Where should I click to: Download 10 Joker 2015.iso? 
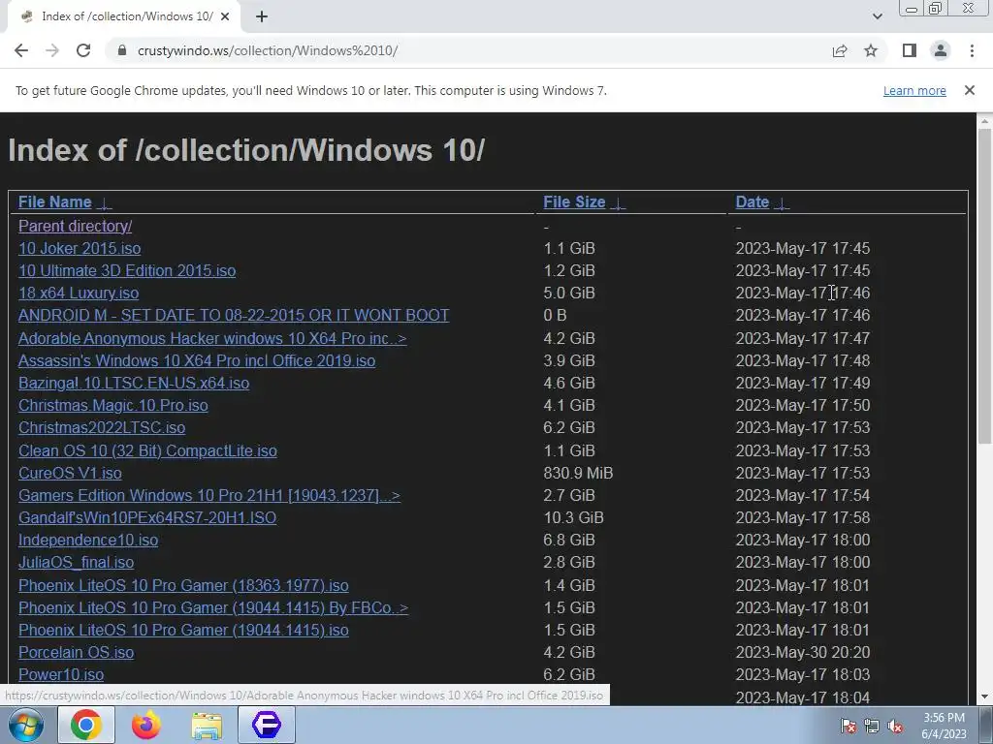point(80,248)
